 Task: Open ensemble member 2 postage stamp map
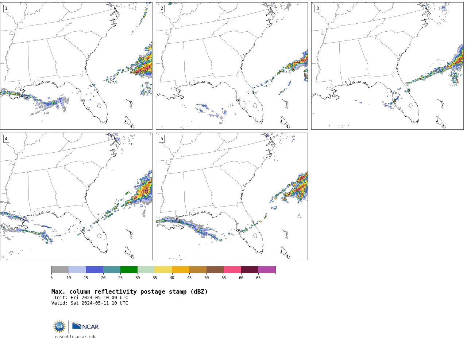(232, 66)
